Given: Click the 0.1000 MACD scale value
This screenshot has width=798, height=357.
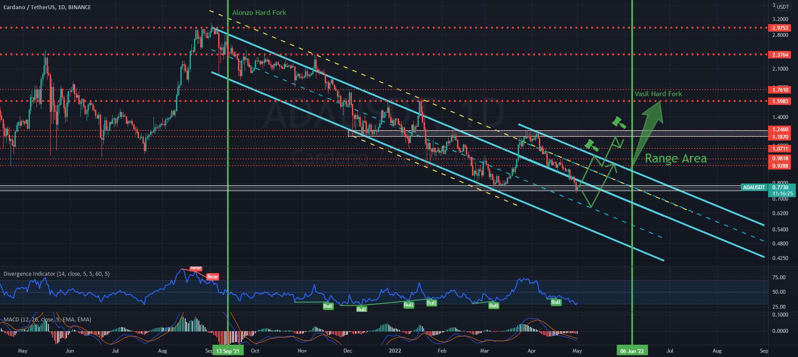Looking at the screenshot, I should pos(780,315).
